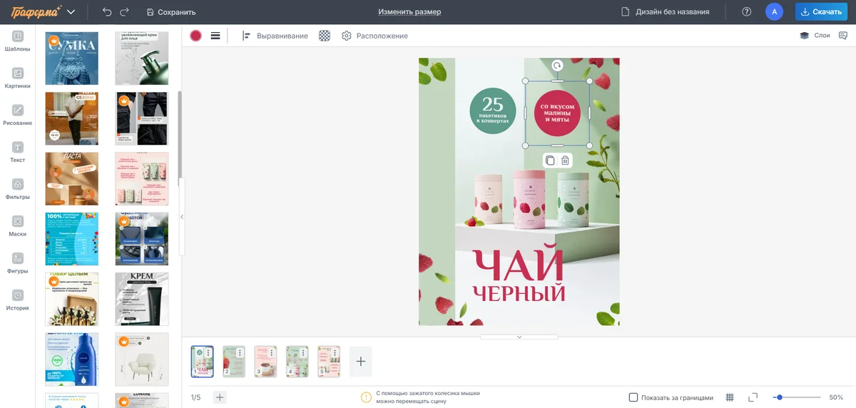This screenshot has width=856, height=408.
Task: Open the Текст tool
Action: click(18, 153)
